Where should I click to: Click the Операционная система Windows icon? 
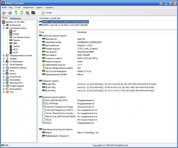tap(7, 56)
